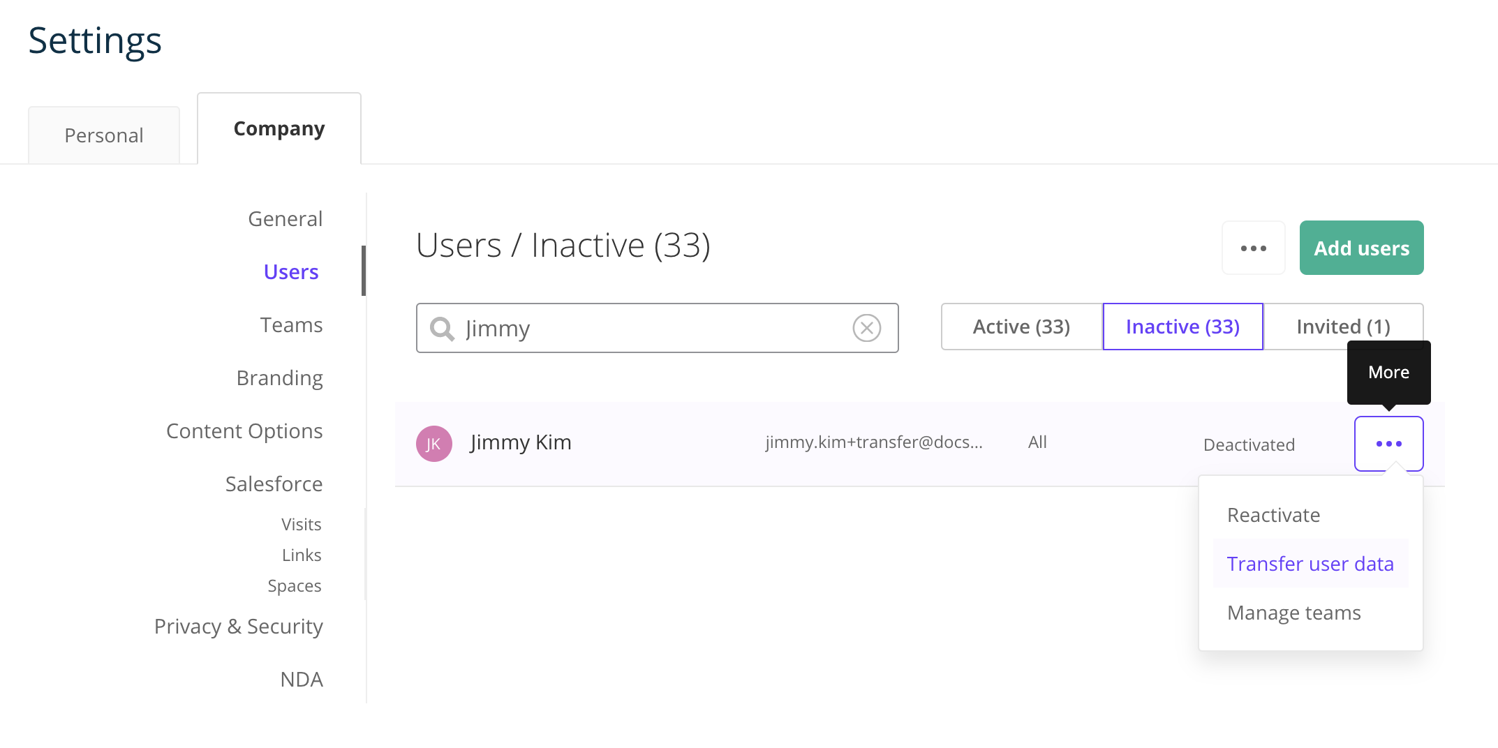Open the More menu on Jimmy Kim's row
This screenshot has height=748, width=1498.
1388,444
